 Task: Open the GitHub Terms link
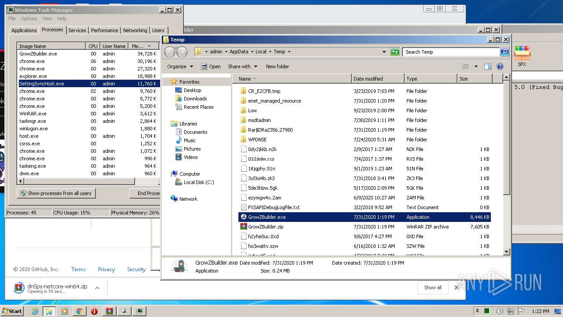coord(78,269)
